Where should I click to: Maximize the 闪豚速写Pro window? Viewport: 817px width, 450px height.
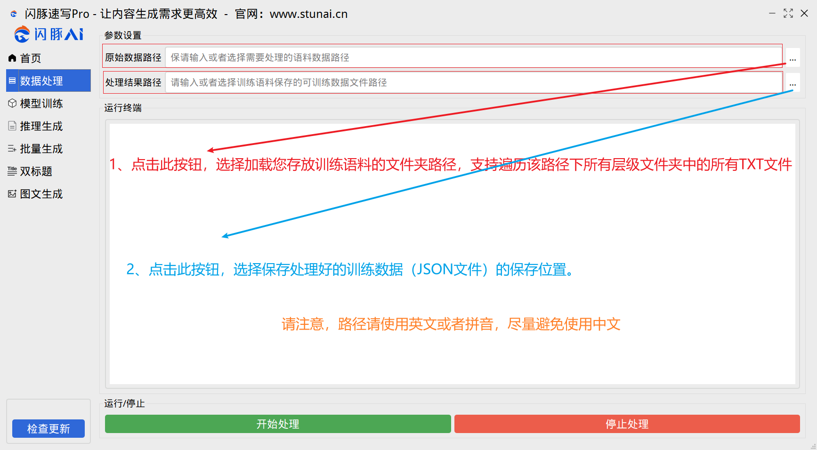[788, 13]
